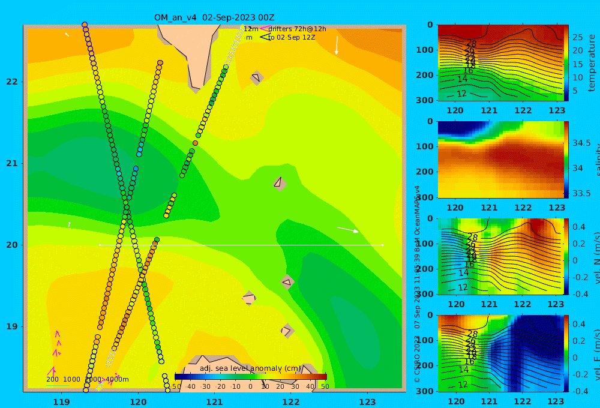Click the '34.5' tick on salinity scale
600x408 pixels.
tap(581, 143)
